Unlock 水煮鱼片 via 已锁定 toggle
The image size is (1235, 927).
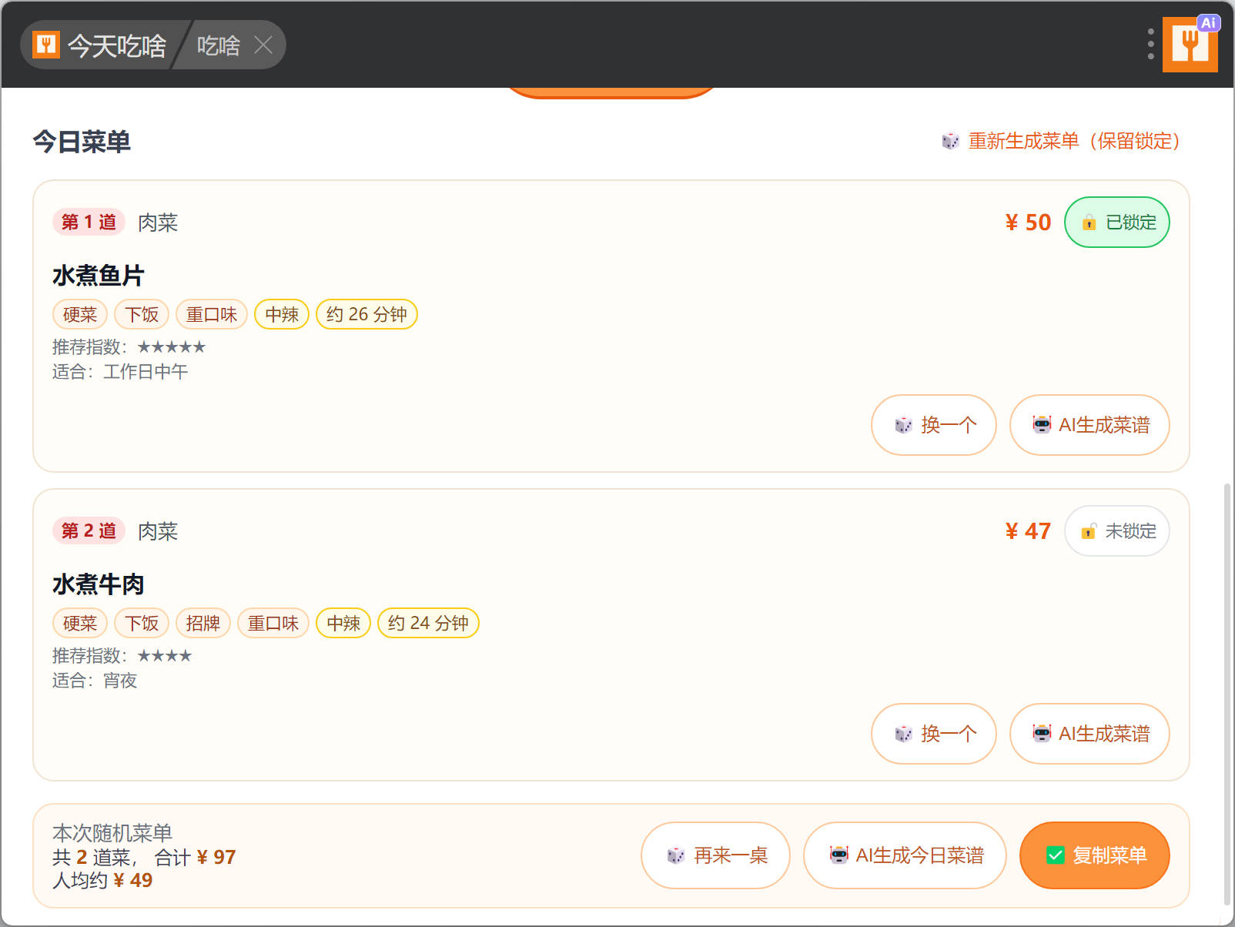click(1116, 222)
